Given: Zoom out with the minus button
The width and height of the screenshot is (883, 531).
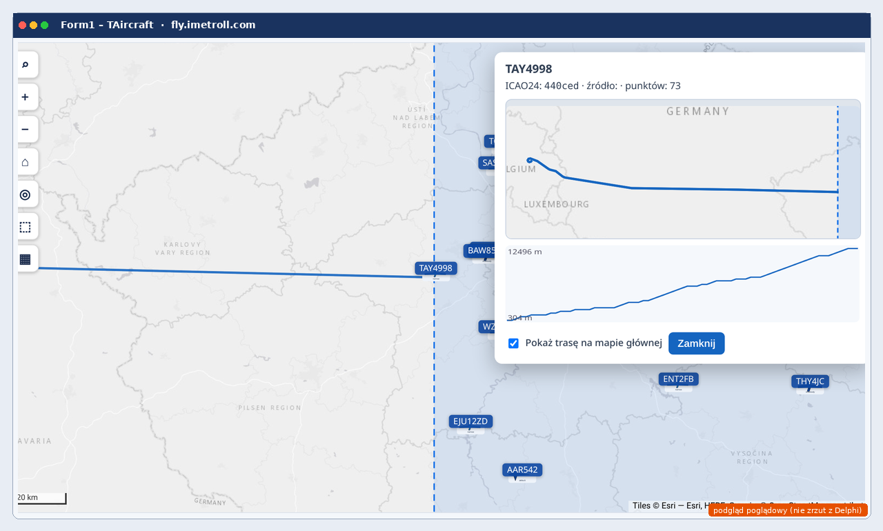Looking at the screenshot, I should 26,130.
